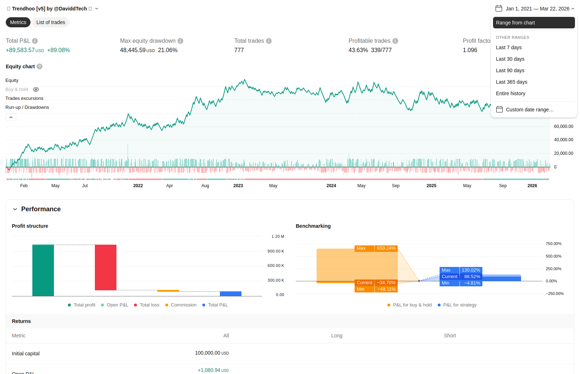Click the calendar icon for Custom date range
The height and width of the screenshot is (374, 580).
(500, 110)
